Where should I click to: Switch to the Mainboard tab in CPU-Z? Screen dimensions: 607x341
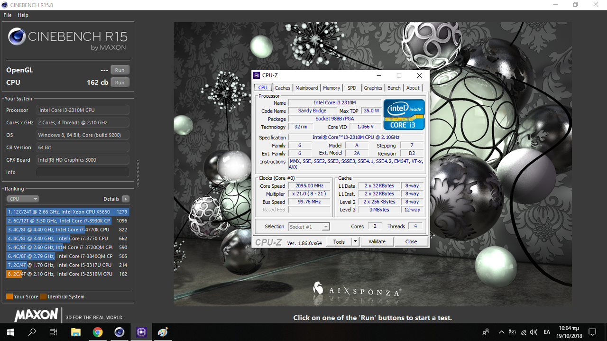[307, 88]
